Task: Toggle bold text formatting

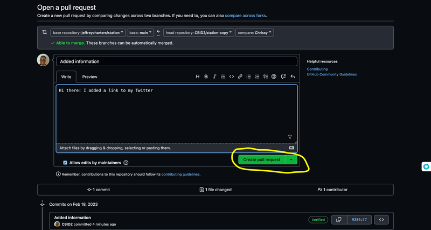Action: click(x=206, y=77)
